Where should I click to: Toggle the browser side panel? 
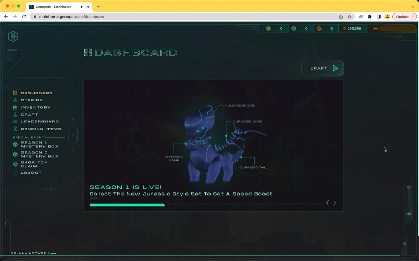coord(378,17)
